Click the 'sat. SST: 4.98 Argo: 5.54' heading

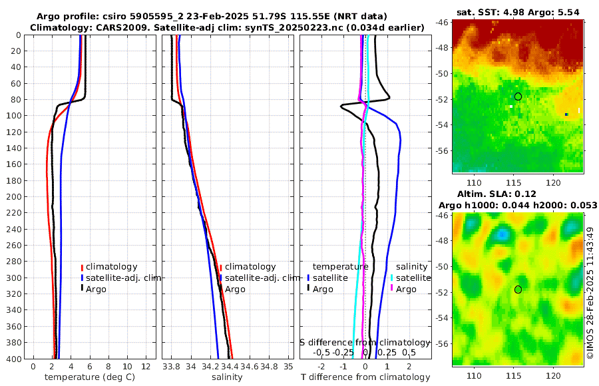pos(518,13)
